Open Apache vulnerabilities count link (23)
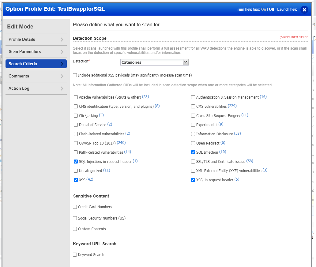 pos(145,97)
